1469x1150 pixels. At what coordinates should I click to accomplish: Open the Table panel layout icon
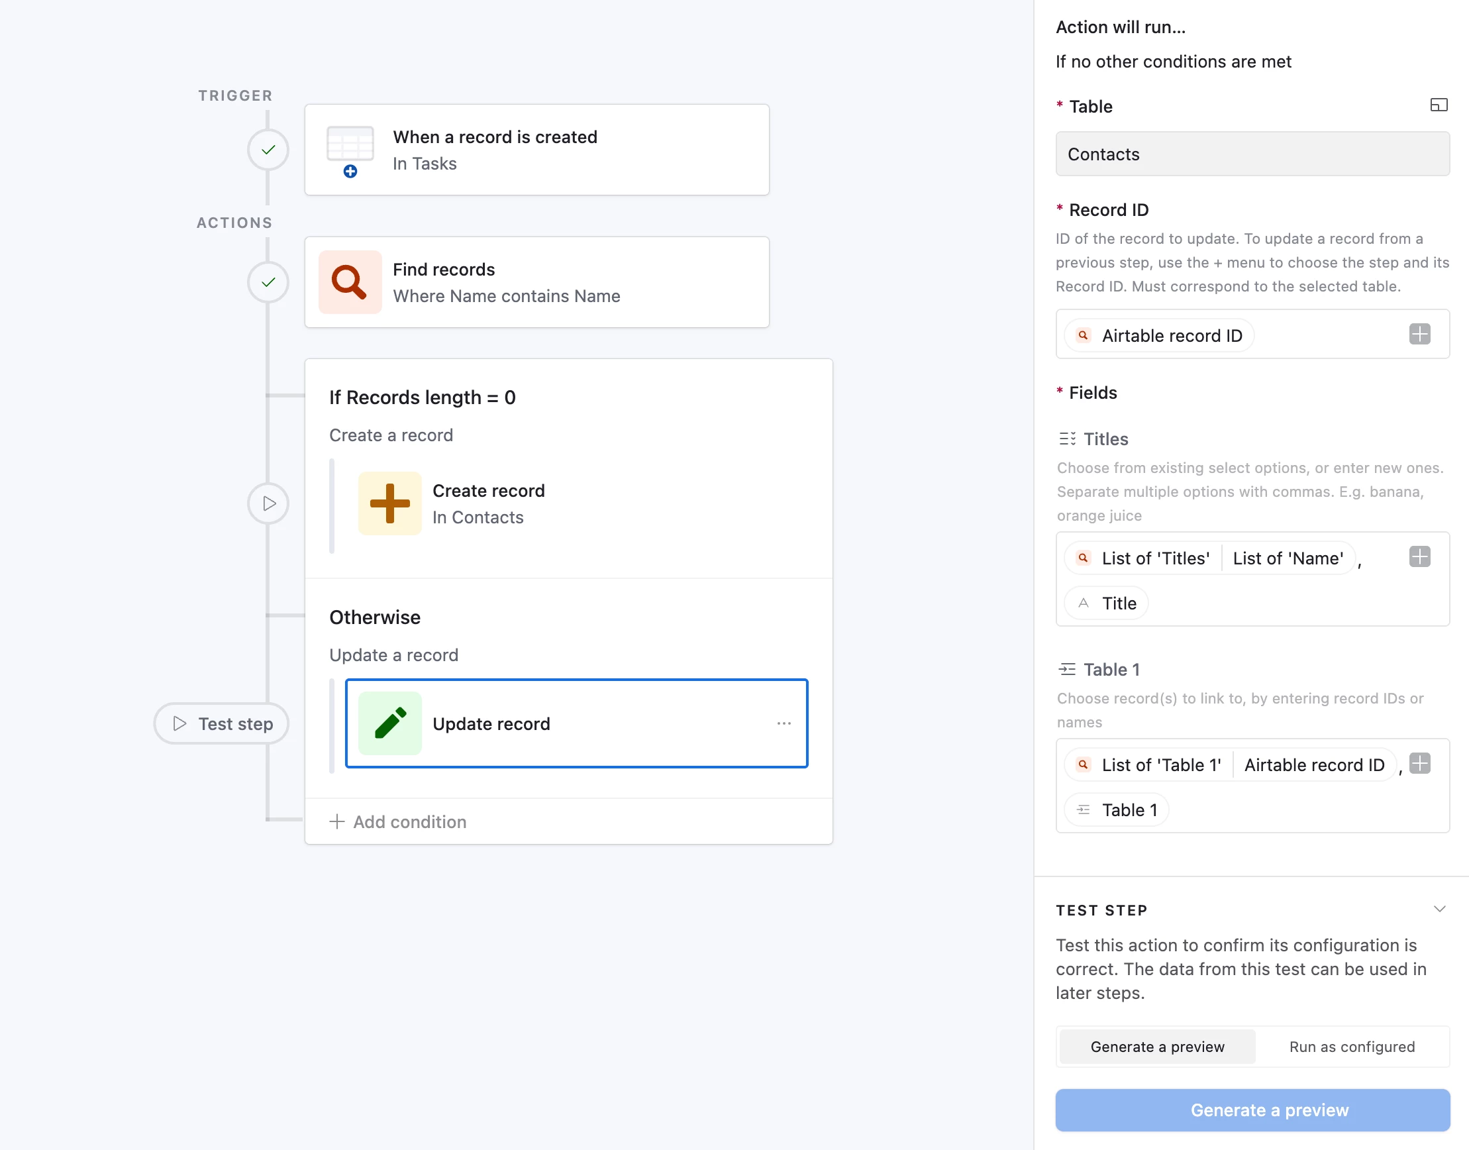tap(1438, 105)
